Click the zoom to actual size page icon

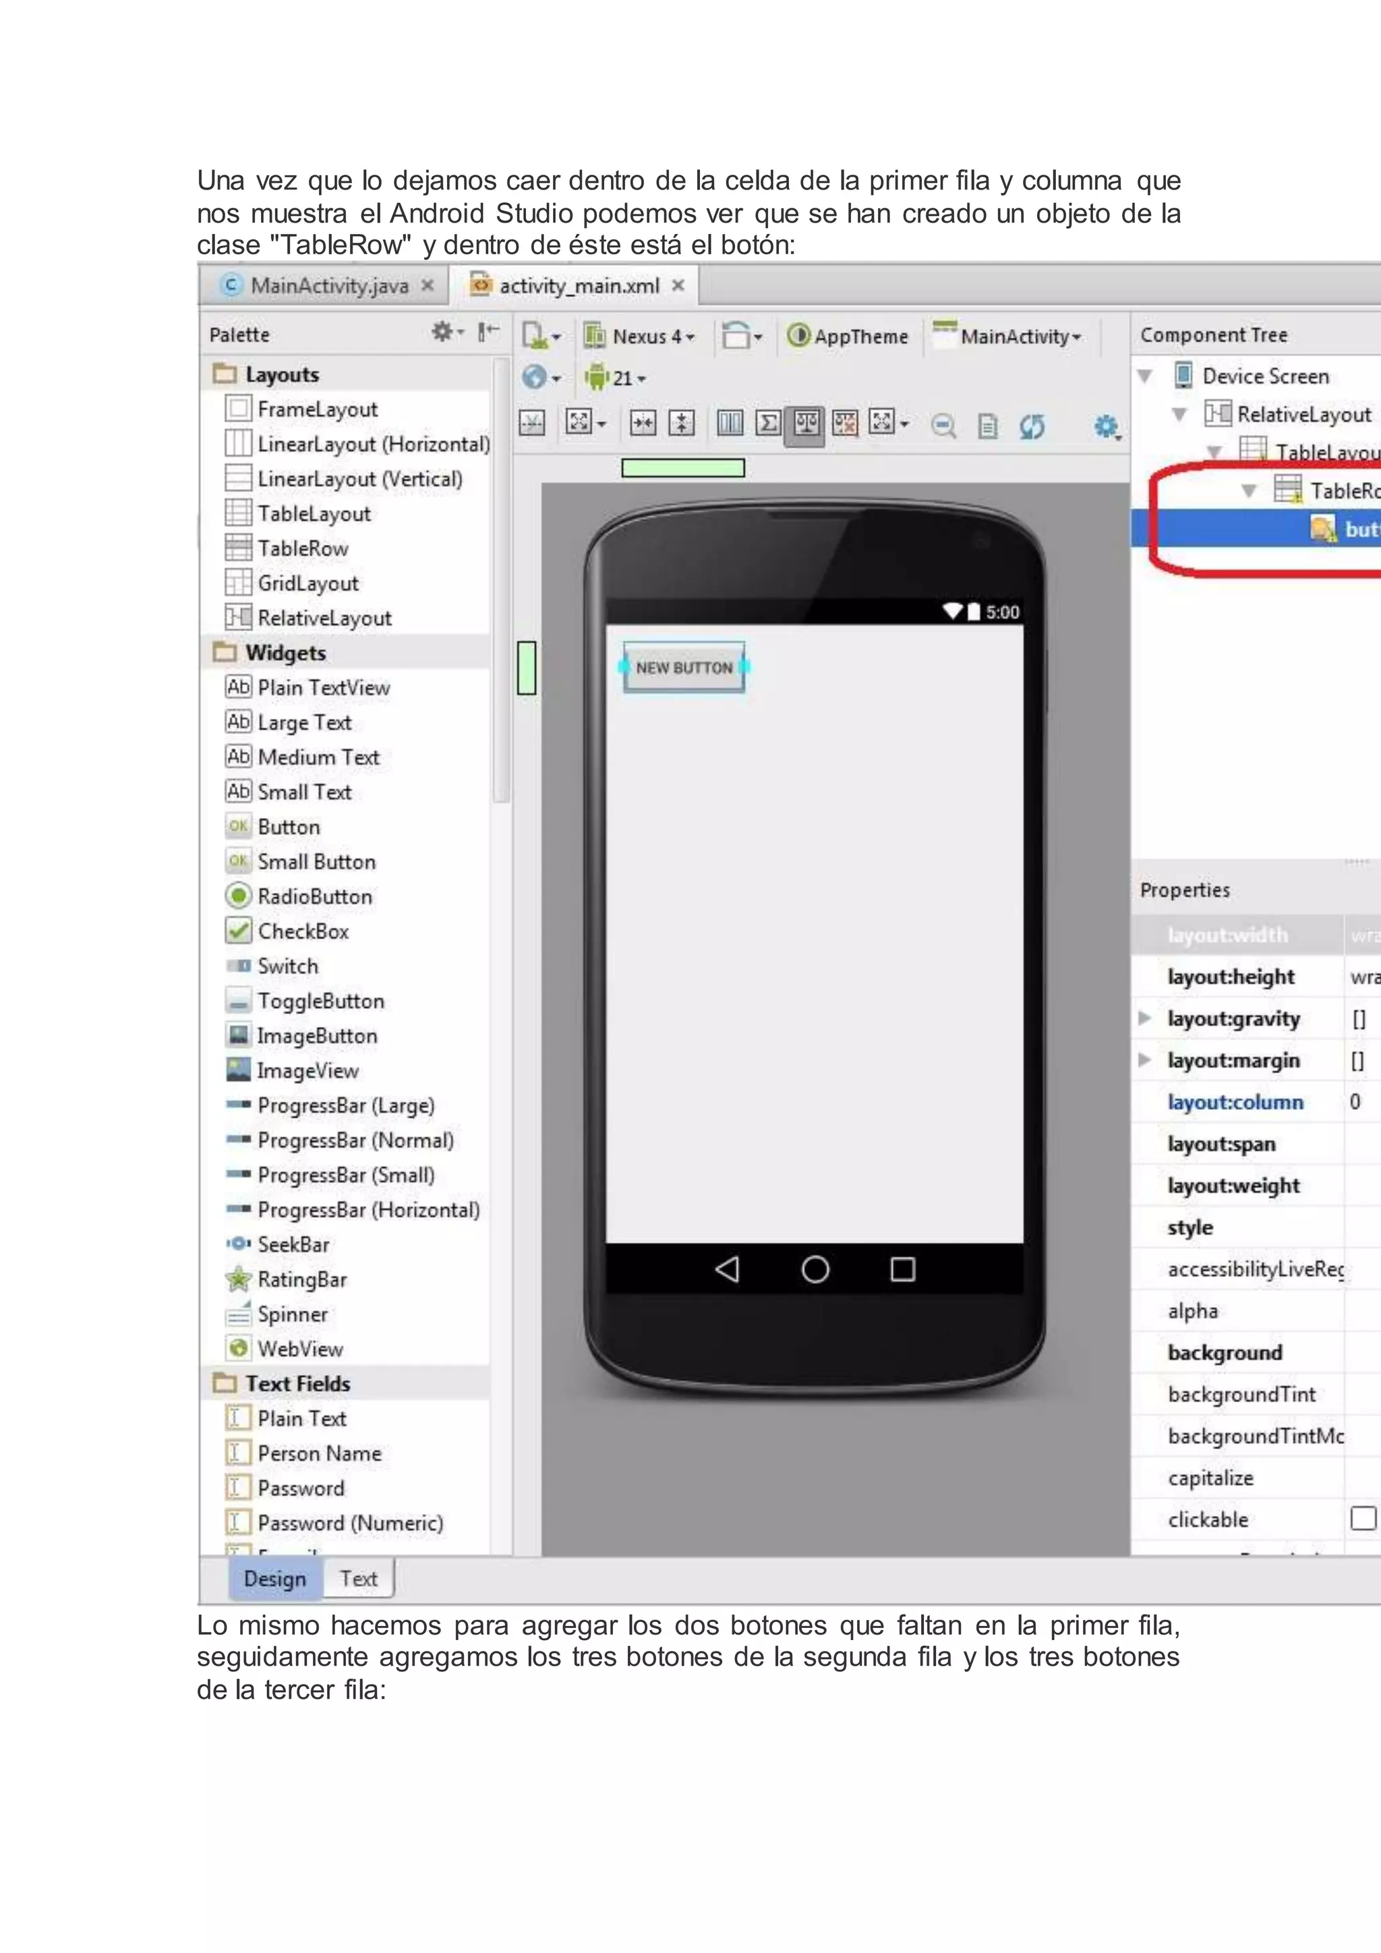point(987,426)
